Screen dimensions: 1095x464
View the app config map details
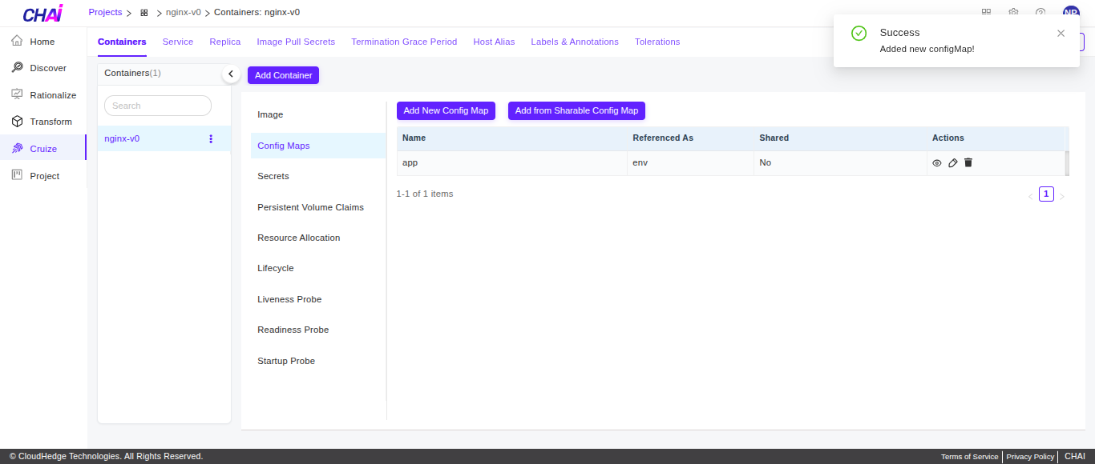[937, 162]
